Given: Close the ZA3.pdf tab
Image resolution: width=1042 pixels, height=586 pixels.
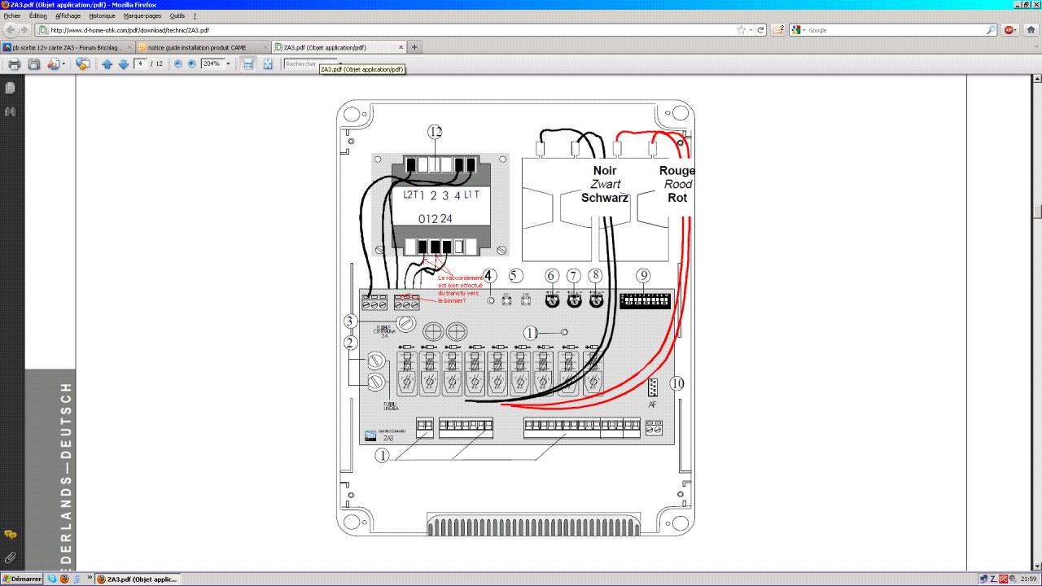Looking at the screenshot, I should (401, 47).
